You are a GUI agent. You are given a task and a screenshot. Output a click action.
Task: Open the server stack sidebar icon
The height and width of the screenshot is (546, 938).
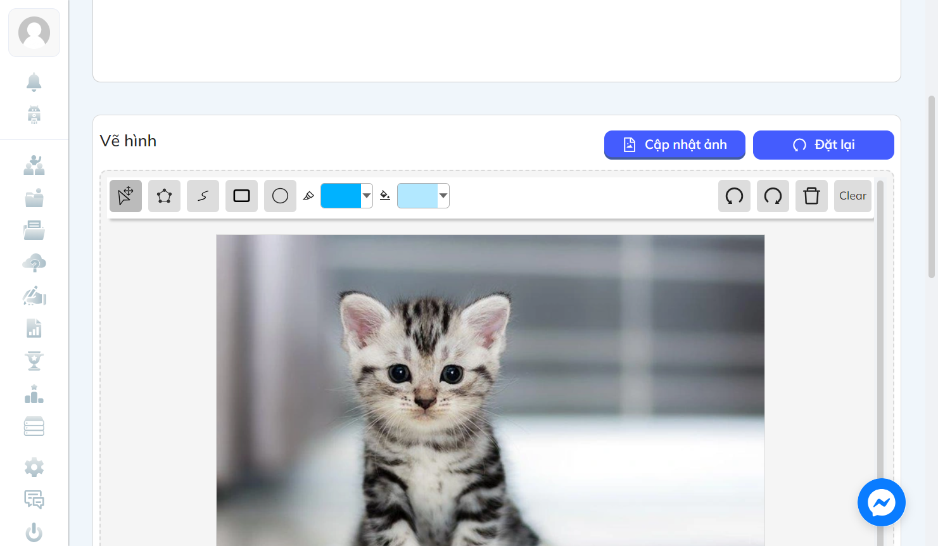[x=34, y=426]
